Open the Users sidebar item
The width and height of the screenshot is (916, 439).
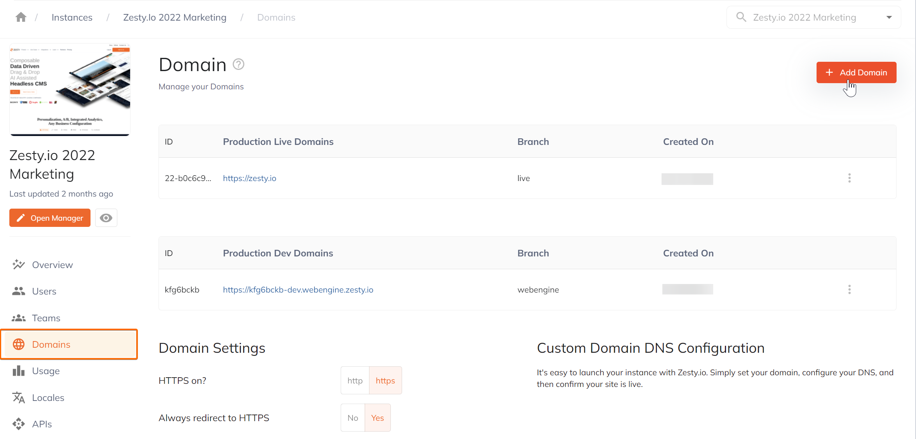(69, 291)
